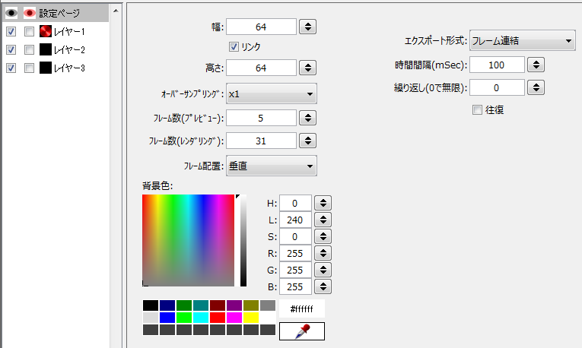Click the B value field
The image size is (582, 348).
(295, 286)
